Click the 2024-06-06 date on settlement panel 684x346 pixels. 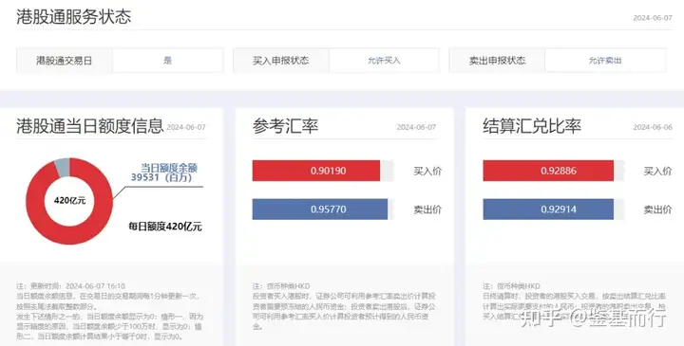[653, 127]
